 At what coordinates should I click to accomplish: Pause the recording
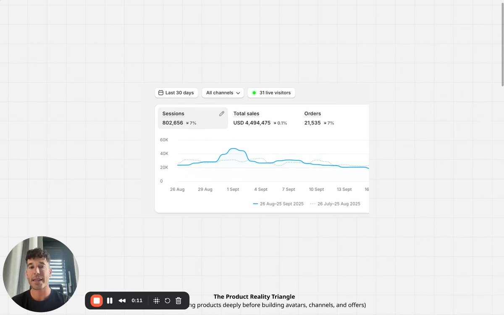[109, 300]
